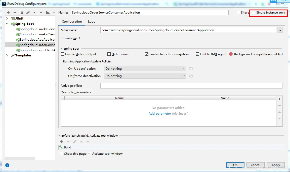This screenshot has width=290, height=172.
Task: Edit the before launch task pencil
Action: (75, 142)
